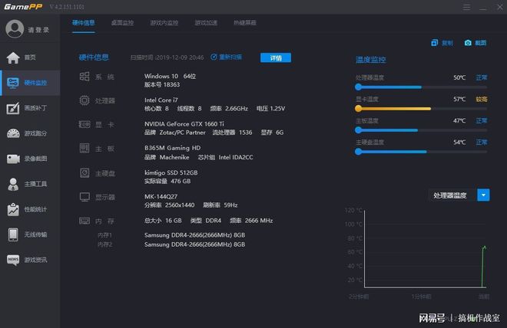
Task: Click the Windows 10 64位 text
Action: (x=170, y=76)
